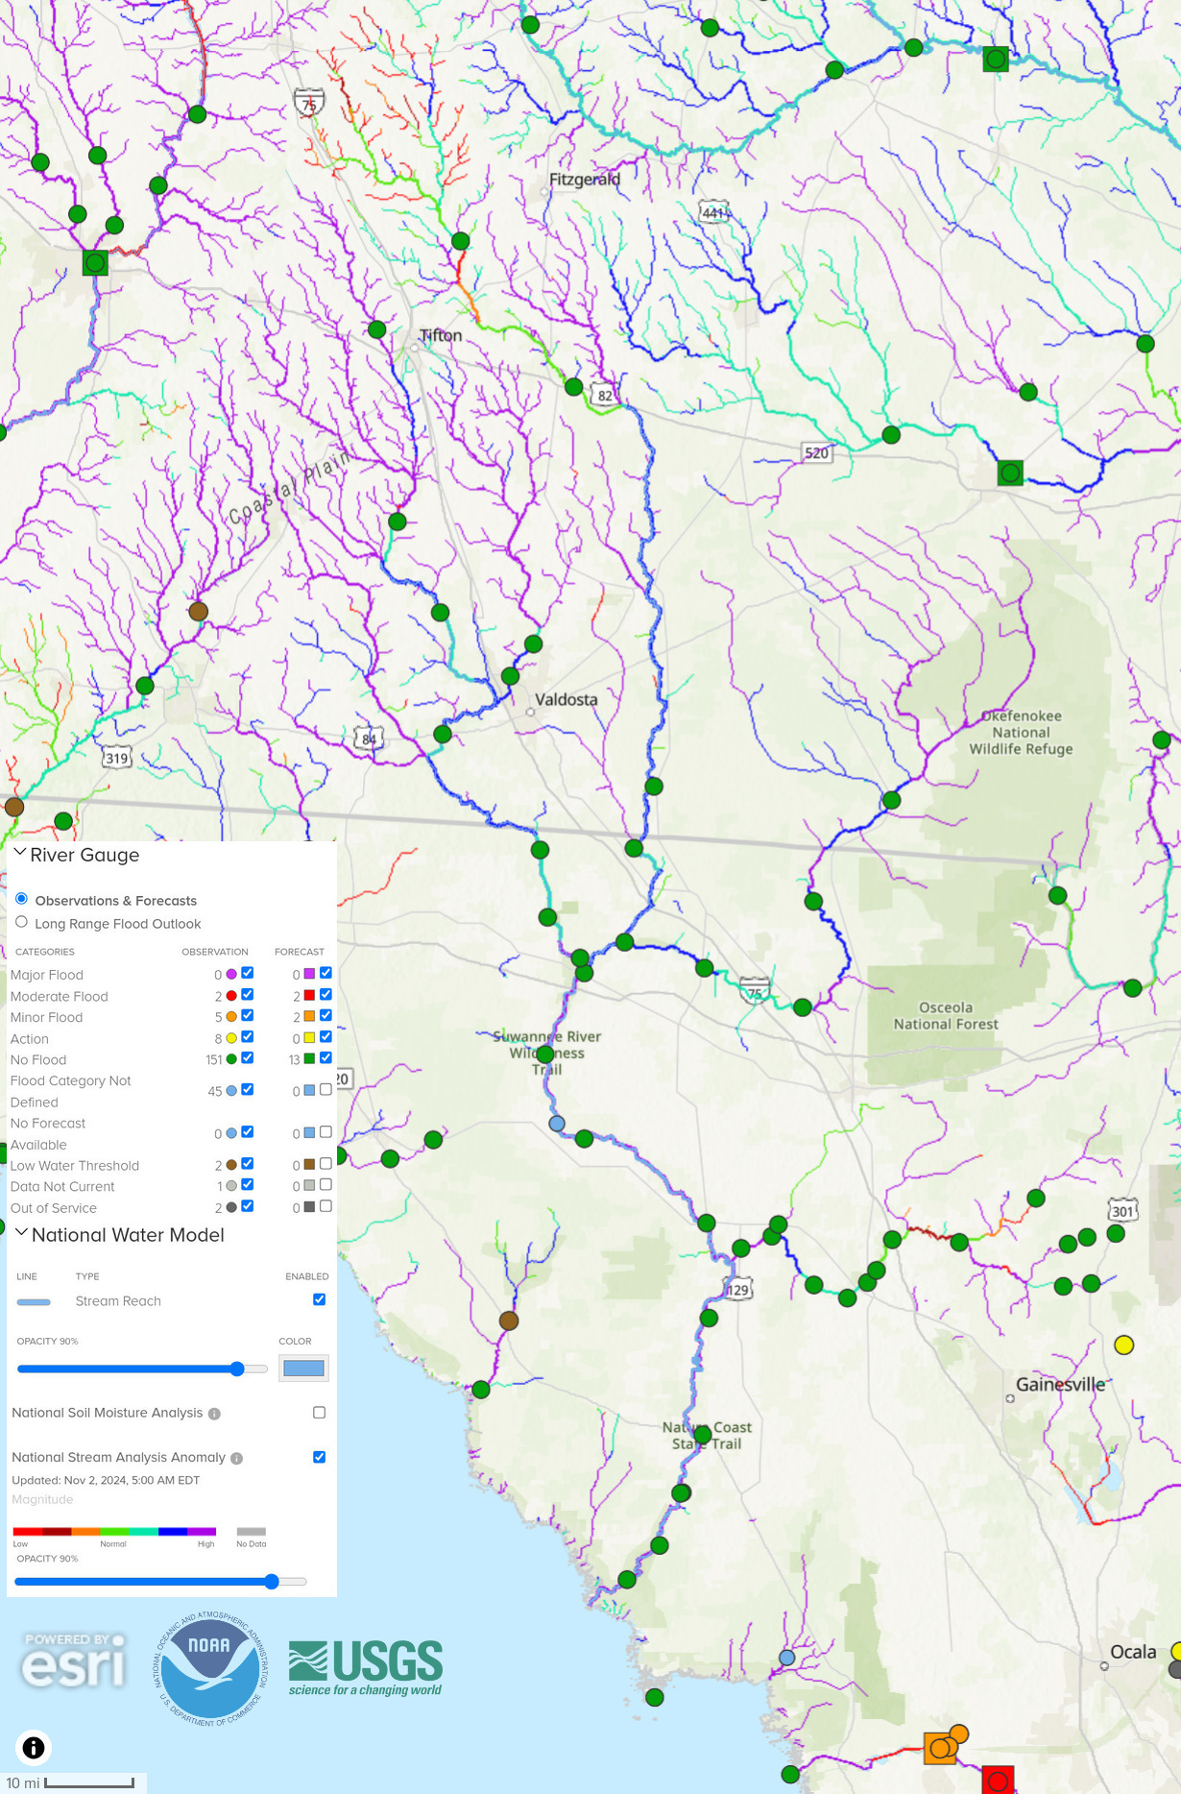Image resolution: width=1181 pixels, height=1794 pixels.
Task: Enable National Soil Moisture Analysis layer
Action: (x=320, y=1413)
